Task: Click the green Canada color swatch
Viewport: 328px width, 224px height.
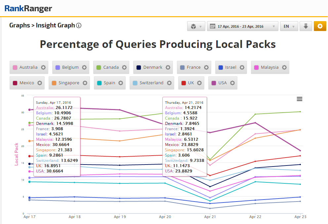Action: coord(99,67)
